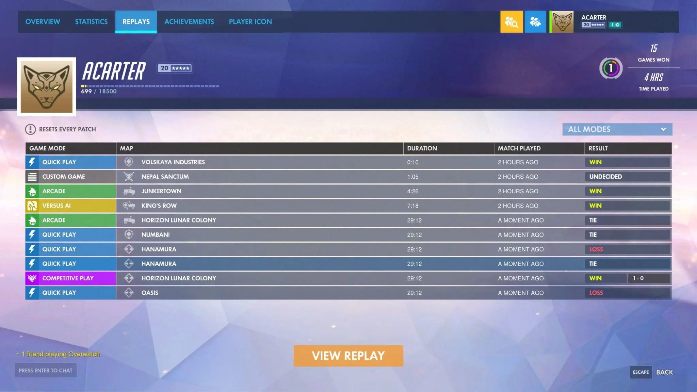Select the Horizon Lunar Colony Arcade row
Screen dimensions: 697x392
[348, 220]
